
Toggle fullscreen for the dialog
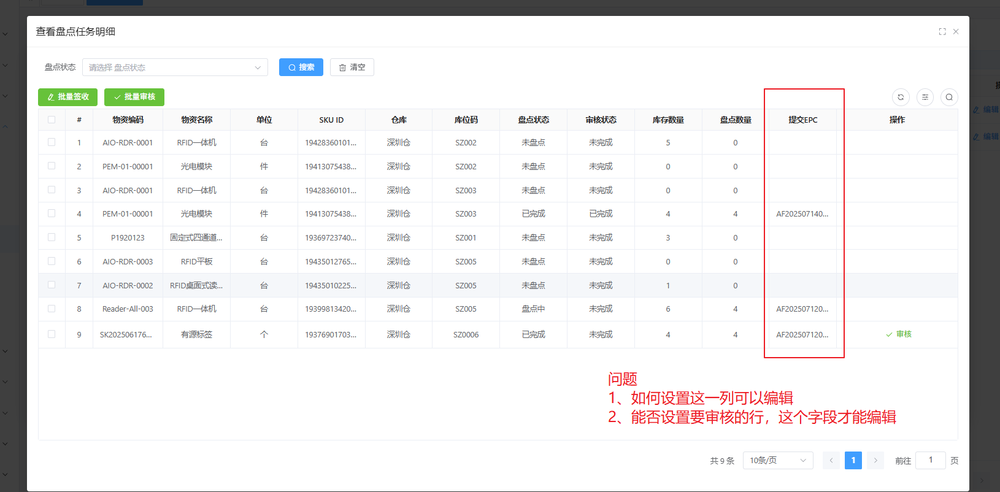tap(942, 31)
